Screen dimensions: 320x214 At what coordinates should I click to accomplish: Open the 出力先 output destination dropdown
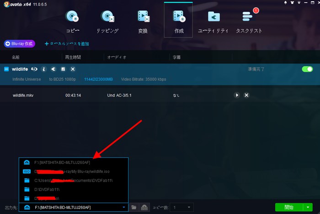point(74,208)
